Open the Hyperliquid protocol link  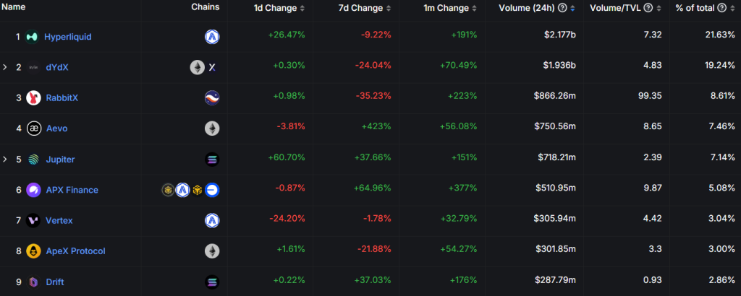67,37
